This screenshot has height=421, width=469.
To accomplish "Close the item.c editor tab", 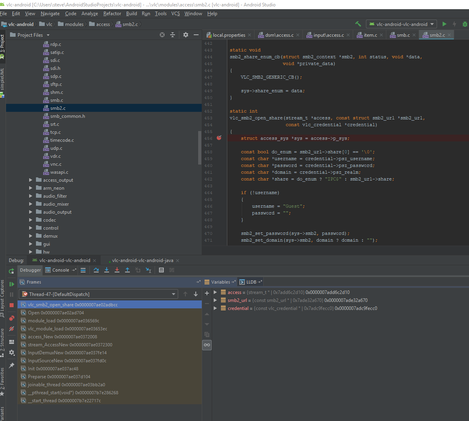I will pos(382,35).
